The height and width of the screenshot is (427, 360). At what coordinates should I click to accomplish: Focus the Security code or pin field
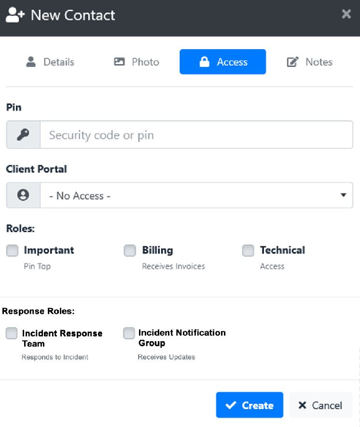[x=196, y=135]
